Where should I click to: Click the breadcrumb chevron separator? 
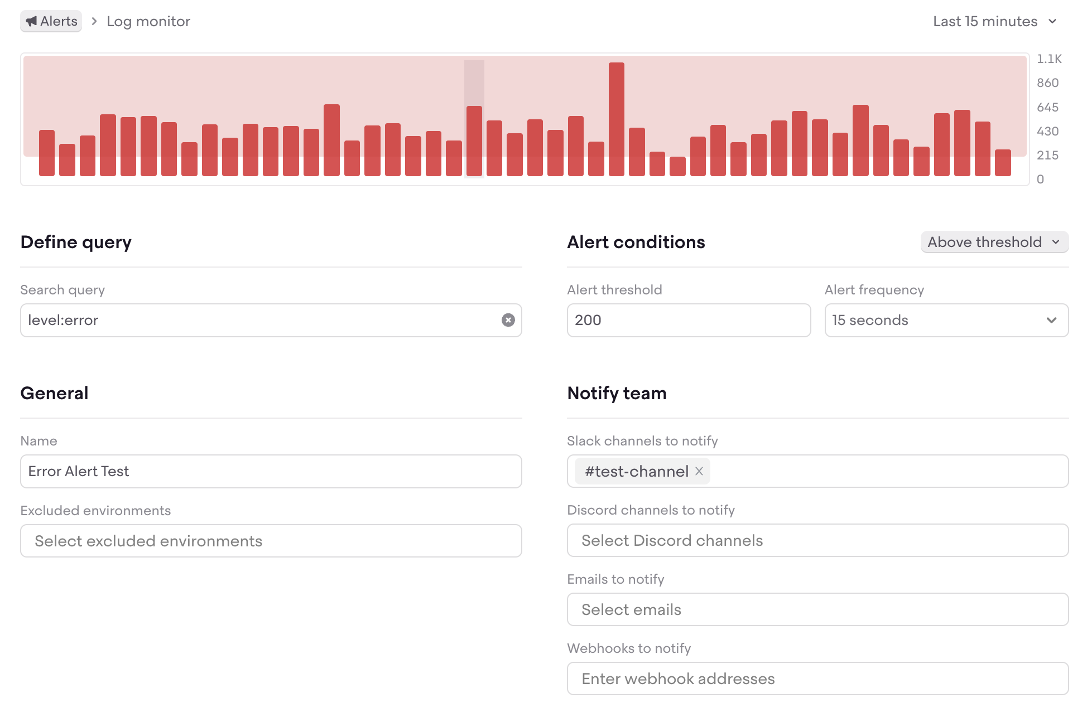pos(94,21)
